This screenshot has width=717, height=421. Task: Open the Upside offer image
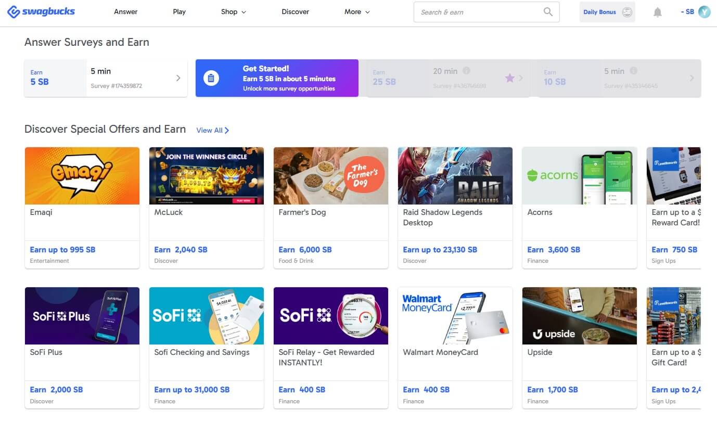point(580,316)
